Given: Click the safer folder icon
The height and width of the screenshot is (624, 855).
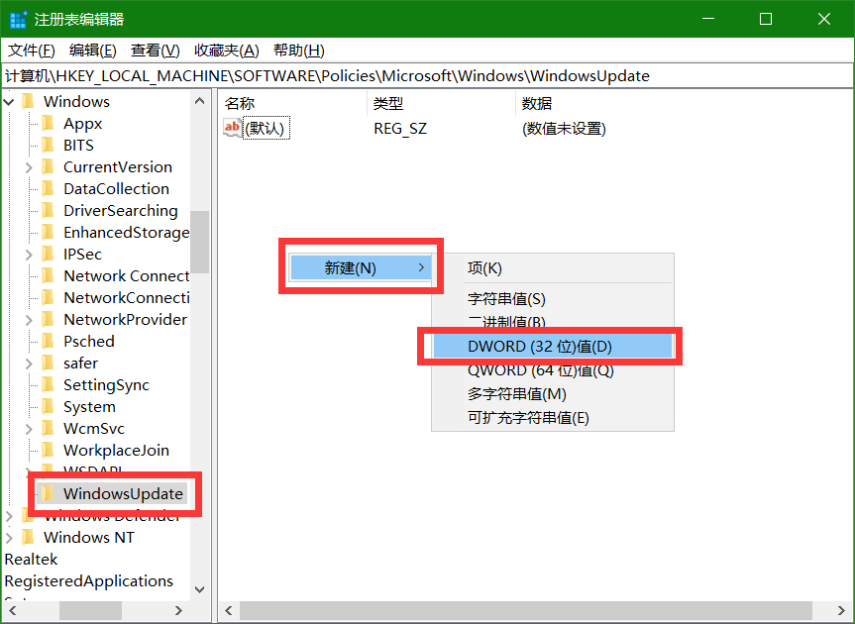Looking at the screenshot, I should tap(48, 363).
